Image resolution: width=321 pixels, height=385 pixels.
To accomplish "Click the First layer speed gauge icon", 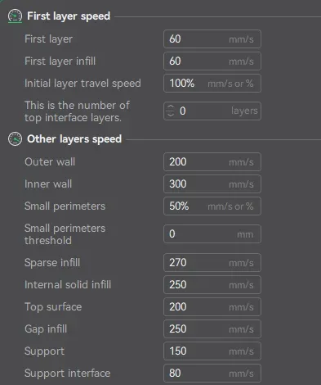I will pyautogui.click(x=15, y=16).
